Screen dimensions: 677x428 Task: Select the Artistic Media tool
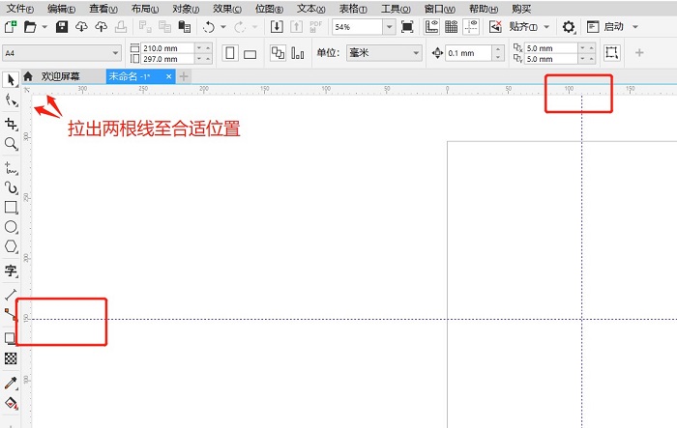click(x=11, y=187)
